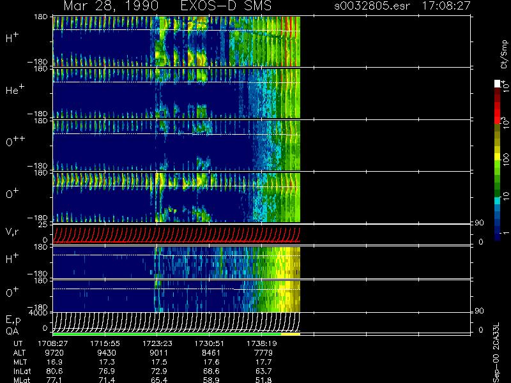Click the "25" axis label on the V,r panel
Screen dimensions: 511x383
(44, 225)
